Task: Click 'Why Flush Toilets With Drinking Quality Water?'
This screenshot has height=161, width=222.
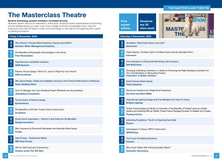Action: click(148, 148)
